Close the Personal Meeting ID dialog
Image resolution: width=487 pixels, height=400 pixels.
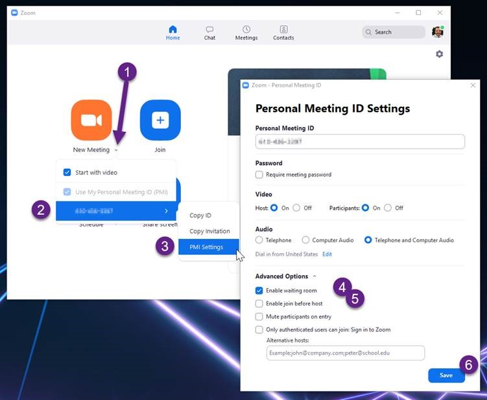point(473,85)
